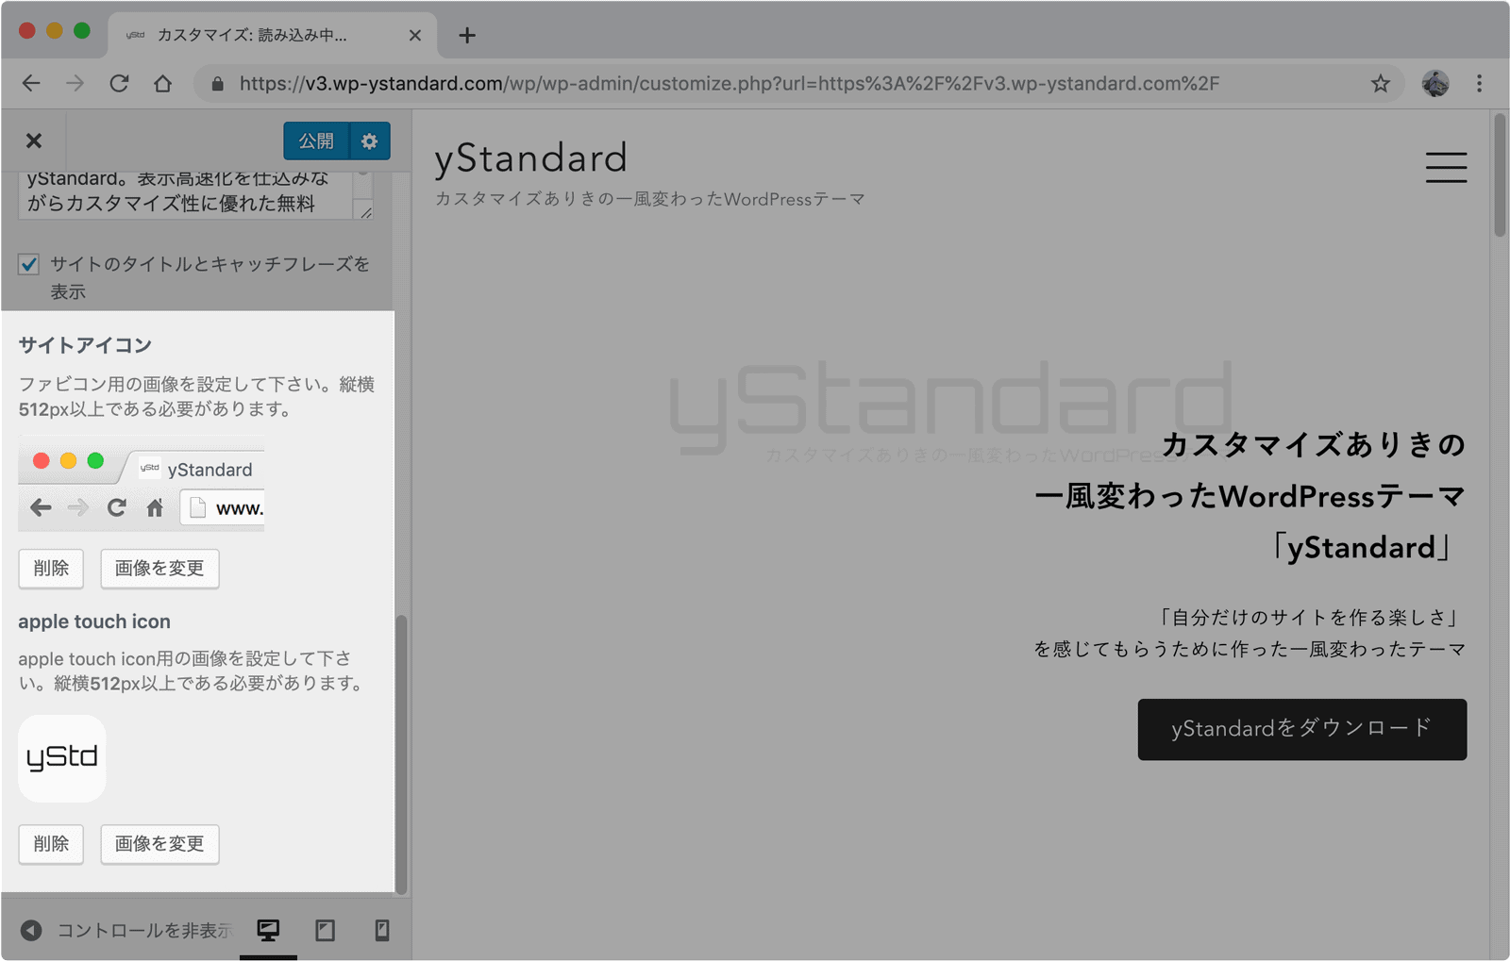The image size is (1510, 961).
Task: Open publish settings gear icon
Action: pyautogui.click(x=370, y=141)
